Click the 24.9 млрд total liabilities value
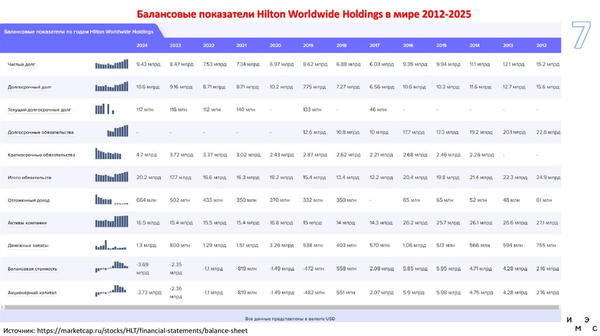Screen dimensions: 600x336 point(548,177)
